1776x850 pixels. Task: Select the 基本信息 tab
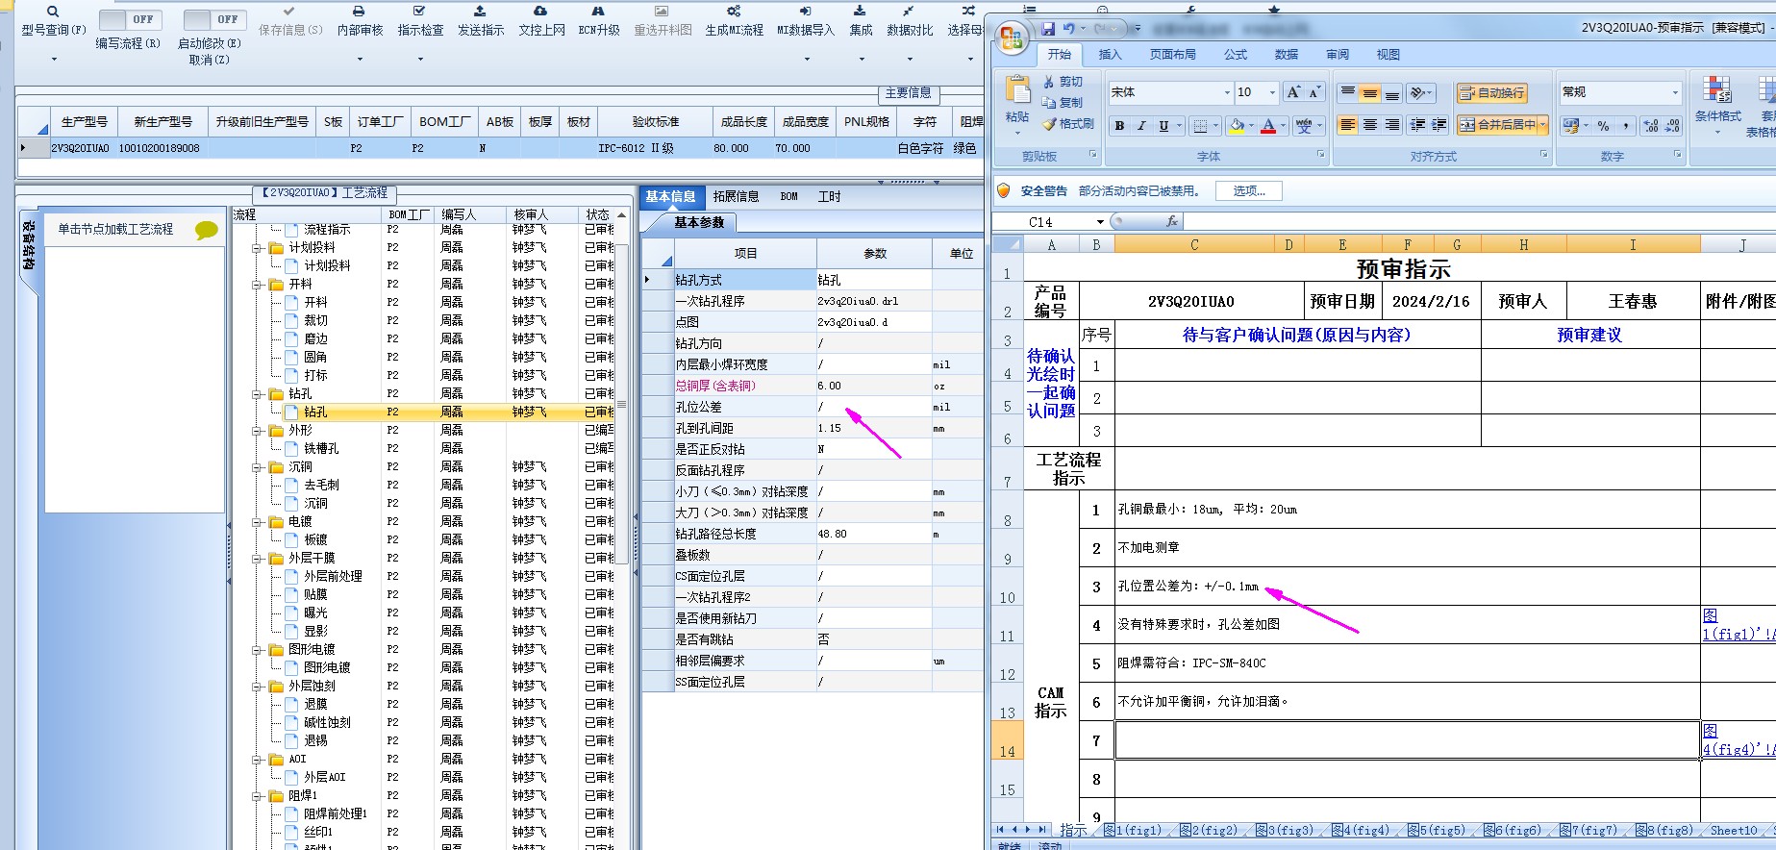(670, 197)
